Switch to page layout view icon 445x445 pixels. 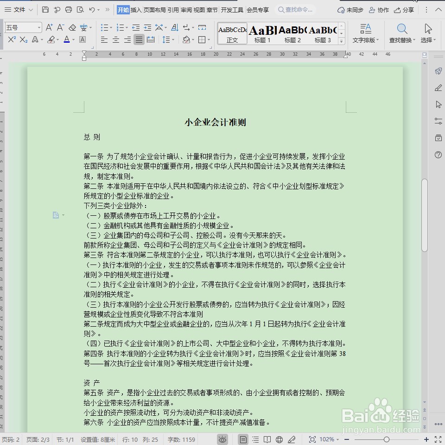[243, 439]
